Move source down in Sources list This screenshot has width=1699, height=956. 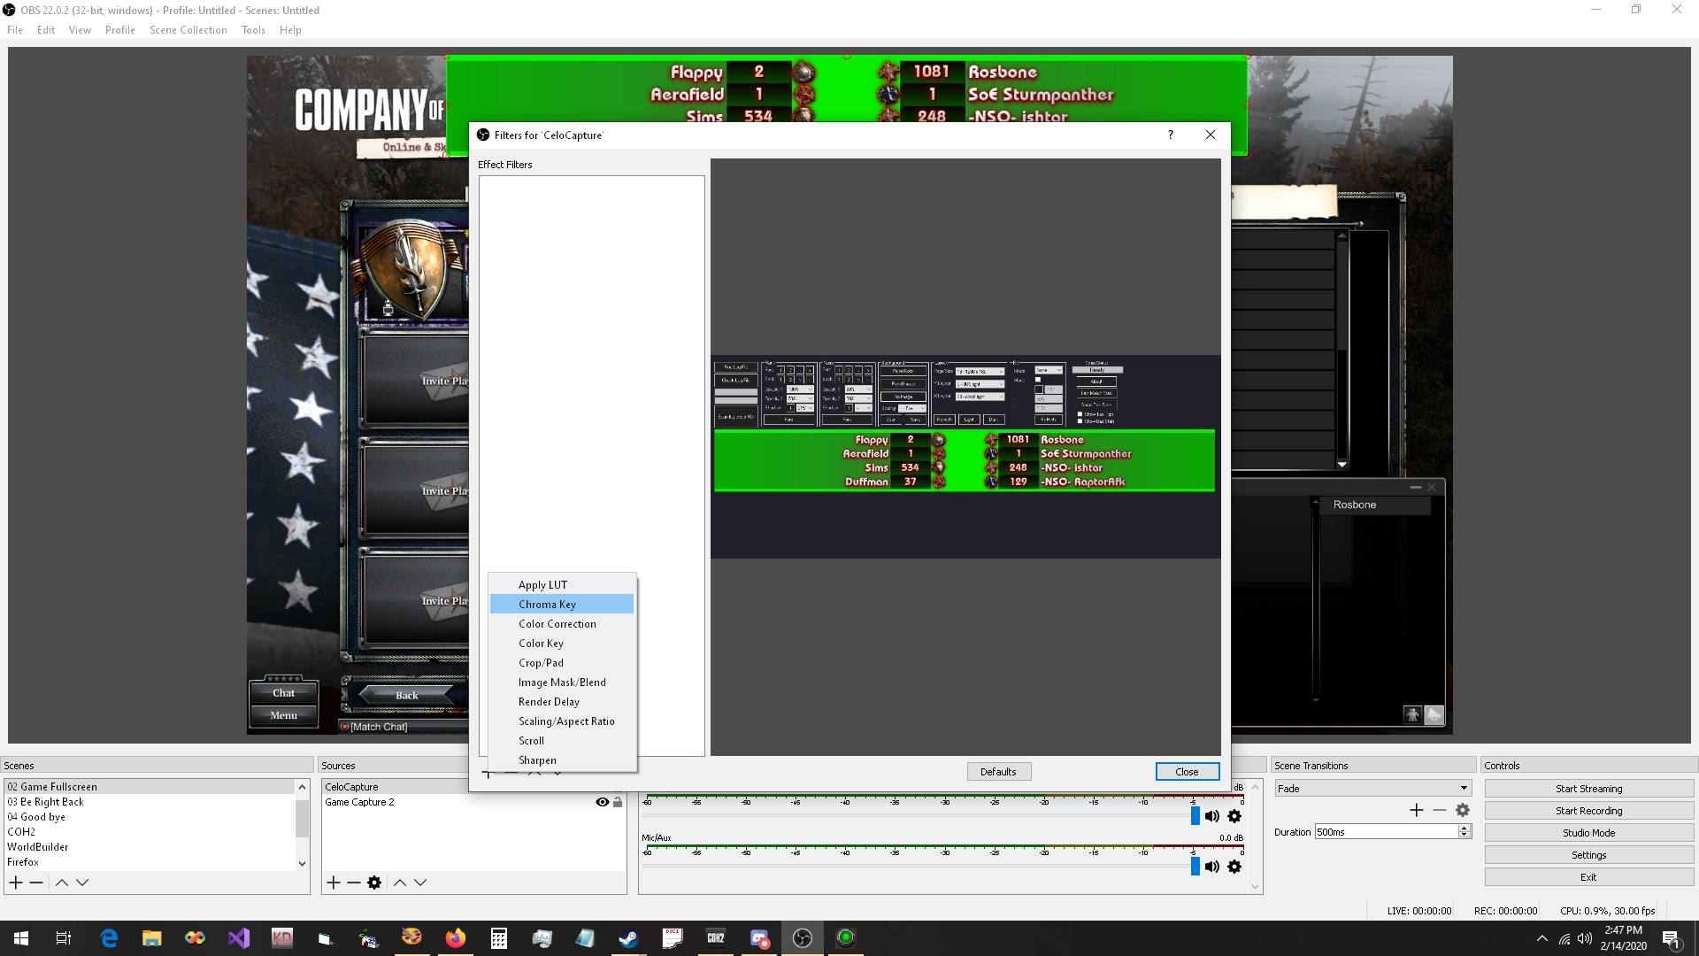420,883
